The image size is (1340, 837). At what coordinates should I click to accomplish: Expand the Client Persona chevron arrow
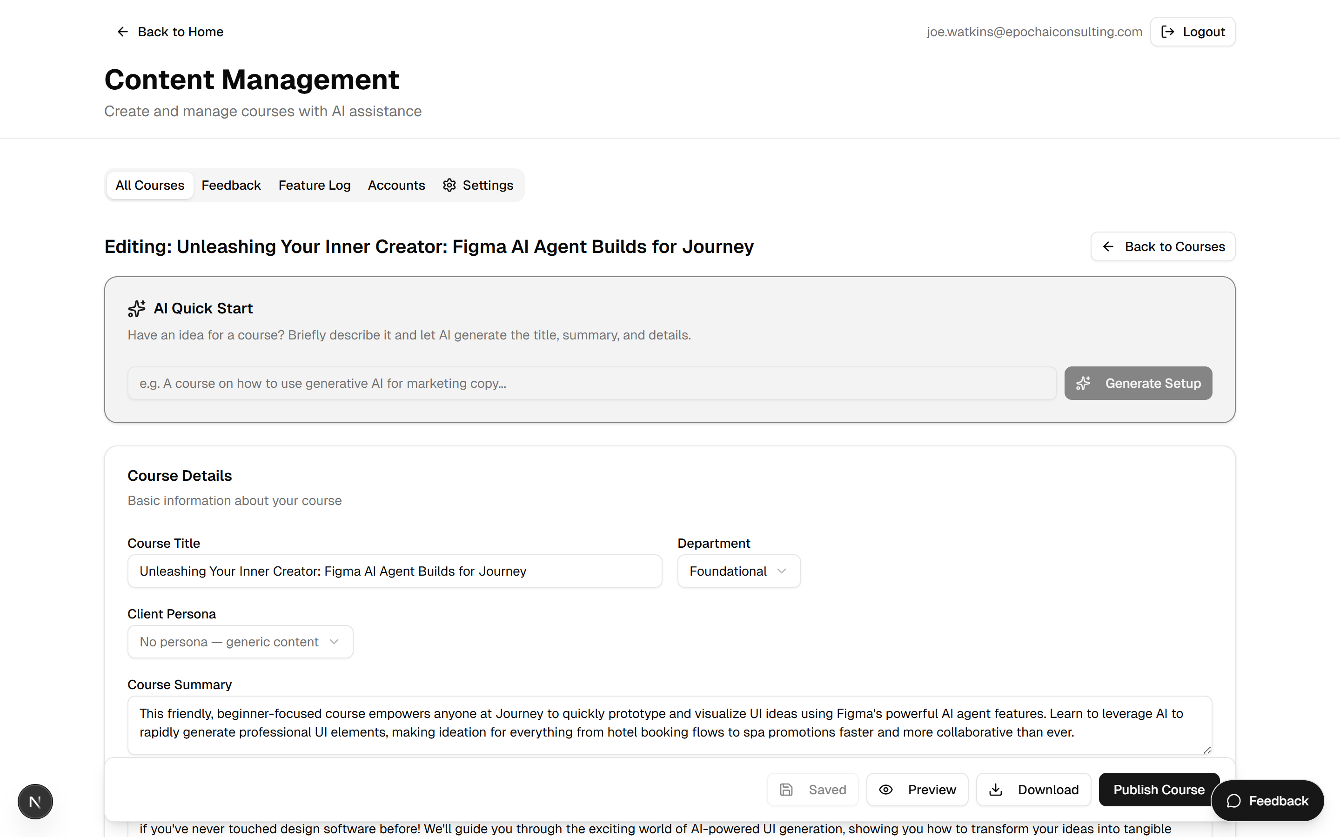[x=334, y=642]
